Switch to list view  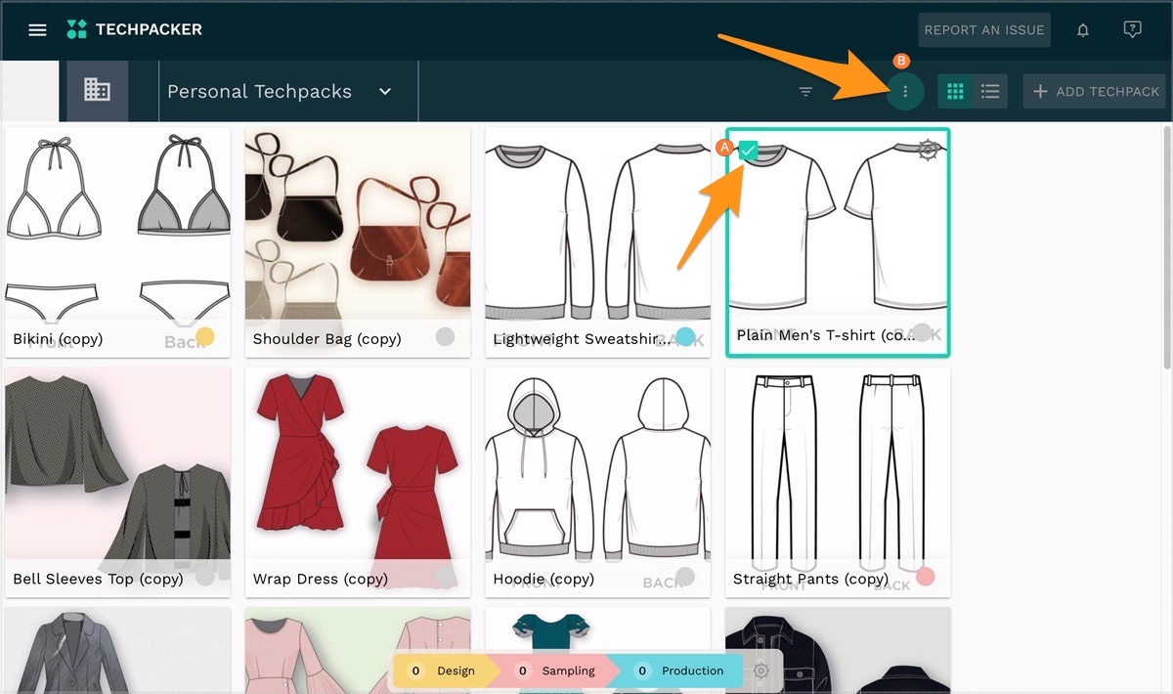point(990,92)
